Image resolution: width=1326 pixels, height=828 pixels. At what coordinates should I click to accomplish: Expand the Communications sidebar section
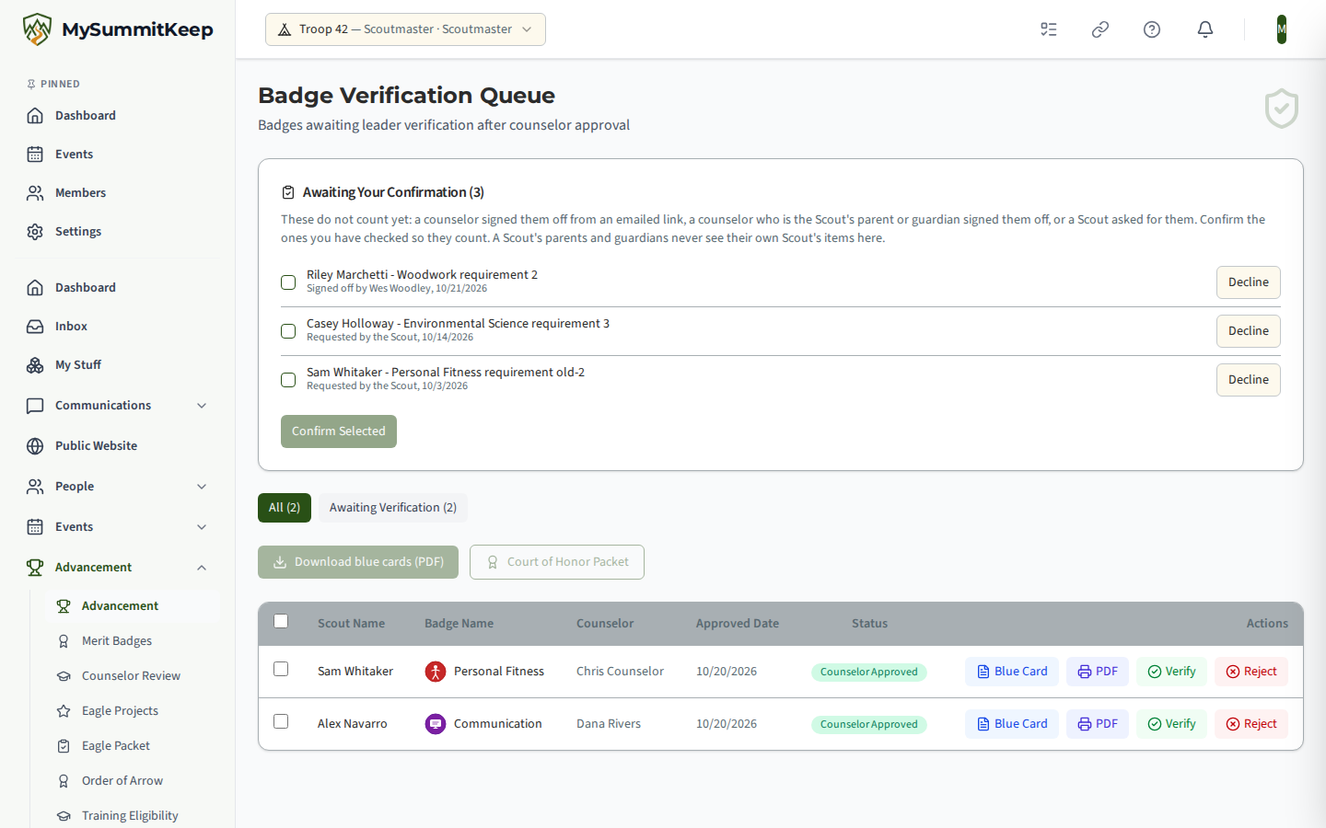point(118,406)
